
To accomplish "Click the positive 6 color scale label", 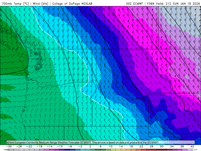I will coord(100,146).
